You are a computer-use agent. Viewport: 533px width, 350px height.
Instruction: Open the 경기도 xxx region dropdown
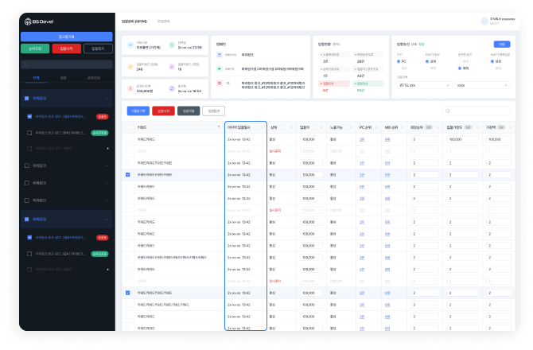[x=424, y=85]
